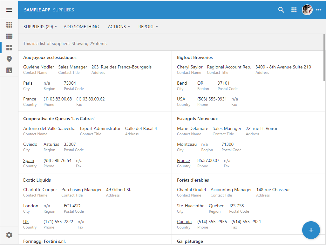Click Add Something in the toolbar
Screen dimensions: 326x245
tap(81, 27)
